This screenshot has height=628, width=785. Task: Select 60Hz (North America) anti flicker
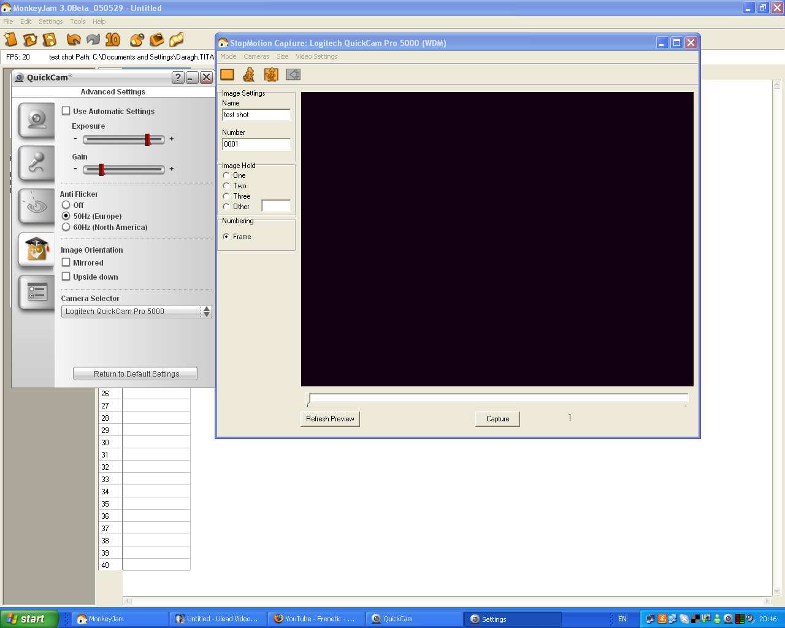[66, 227]
